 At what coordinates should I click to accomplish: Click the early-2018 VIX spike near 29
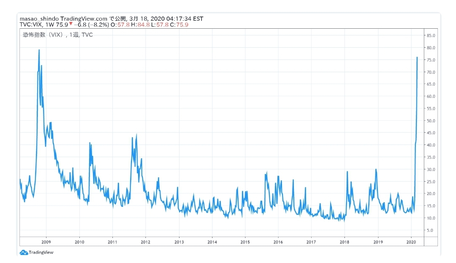(x=347, y=172)
